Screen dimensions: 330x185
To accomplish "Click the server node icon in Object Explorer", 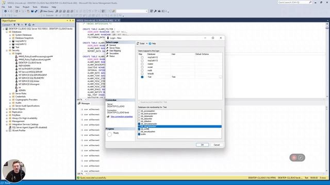I will (x=7, y=29).
